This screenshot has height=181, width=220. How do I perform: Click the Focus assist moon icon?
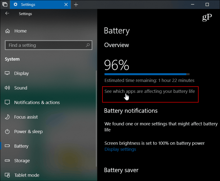coord(7,117)
